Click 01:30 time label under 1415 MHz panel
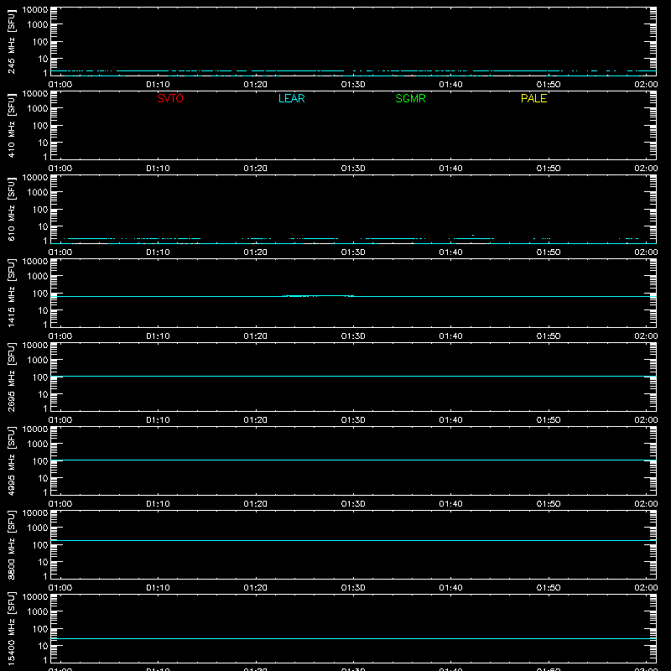 (x=353, y=336)
